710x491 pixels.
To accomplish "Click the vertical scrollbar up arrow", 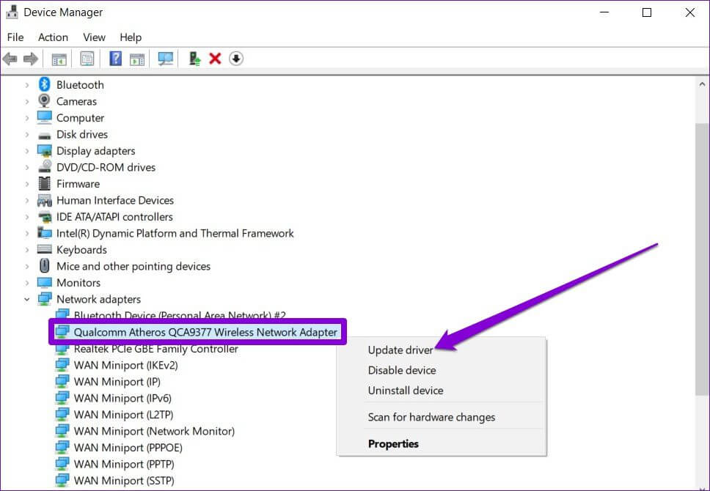I will click(x=702, y=84).
